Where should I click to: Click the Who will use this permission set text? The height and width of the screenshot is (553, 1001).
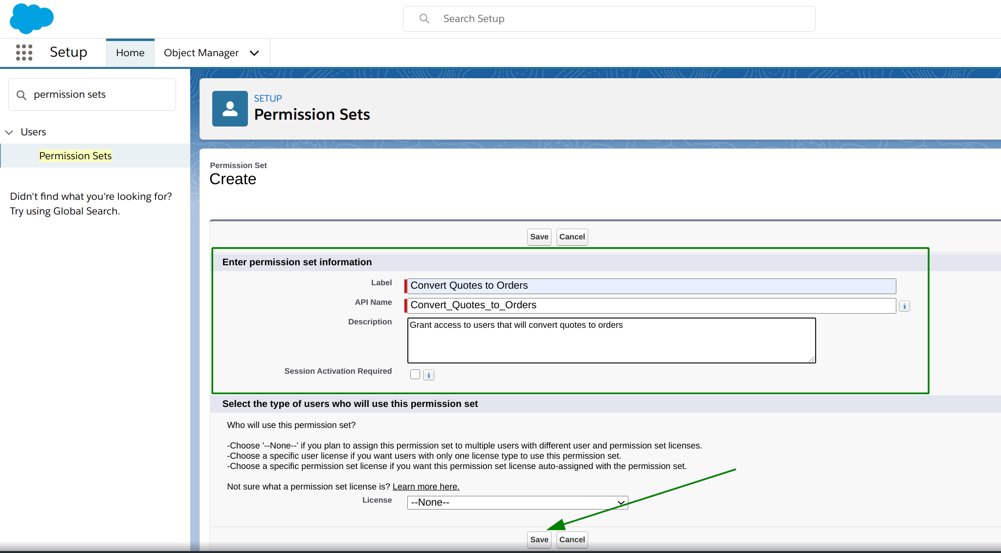291,425
